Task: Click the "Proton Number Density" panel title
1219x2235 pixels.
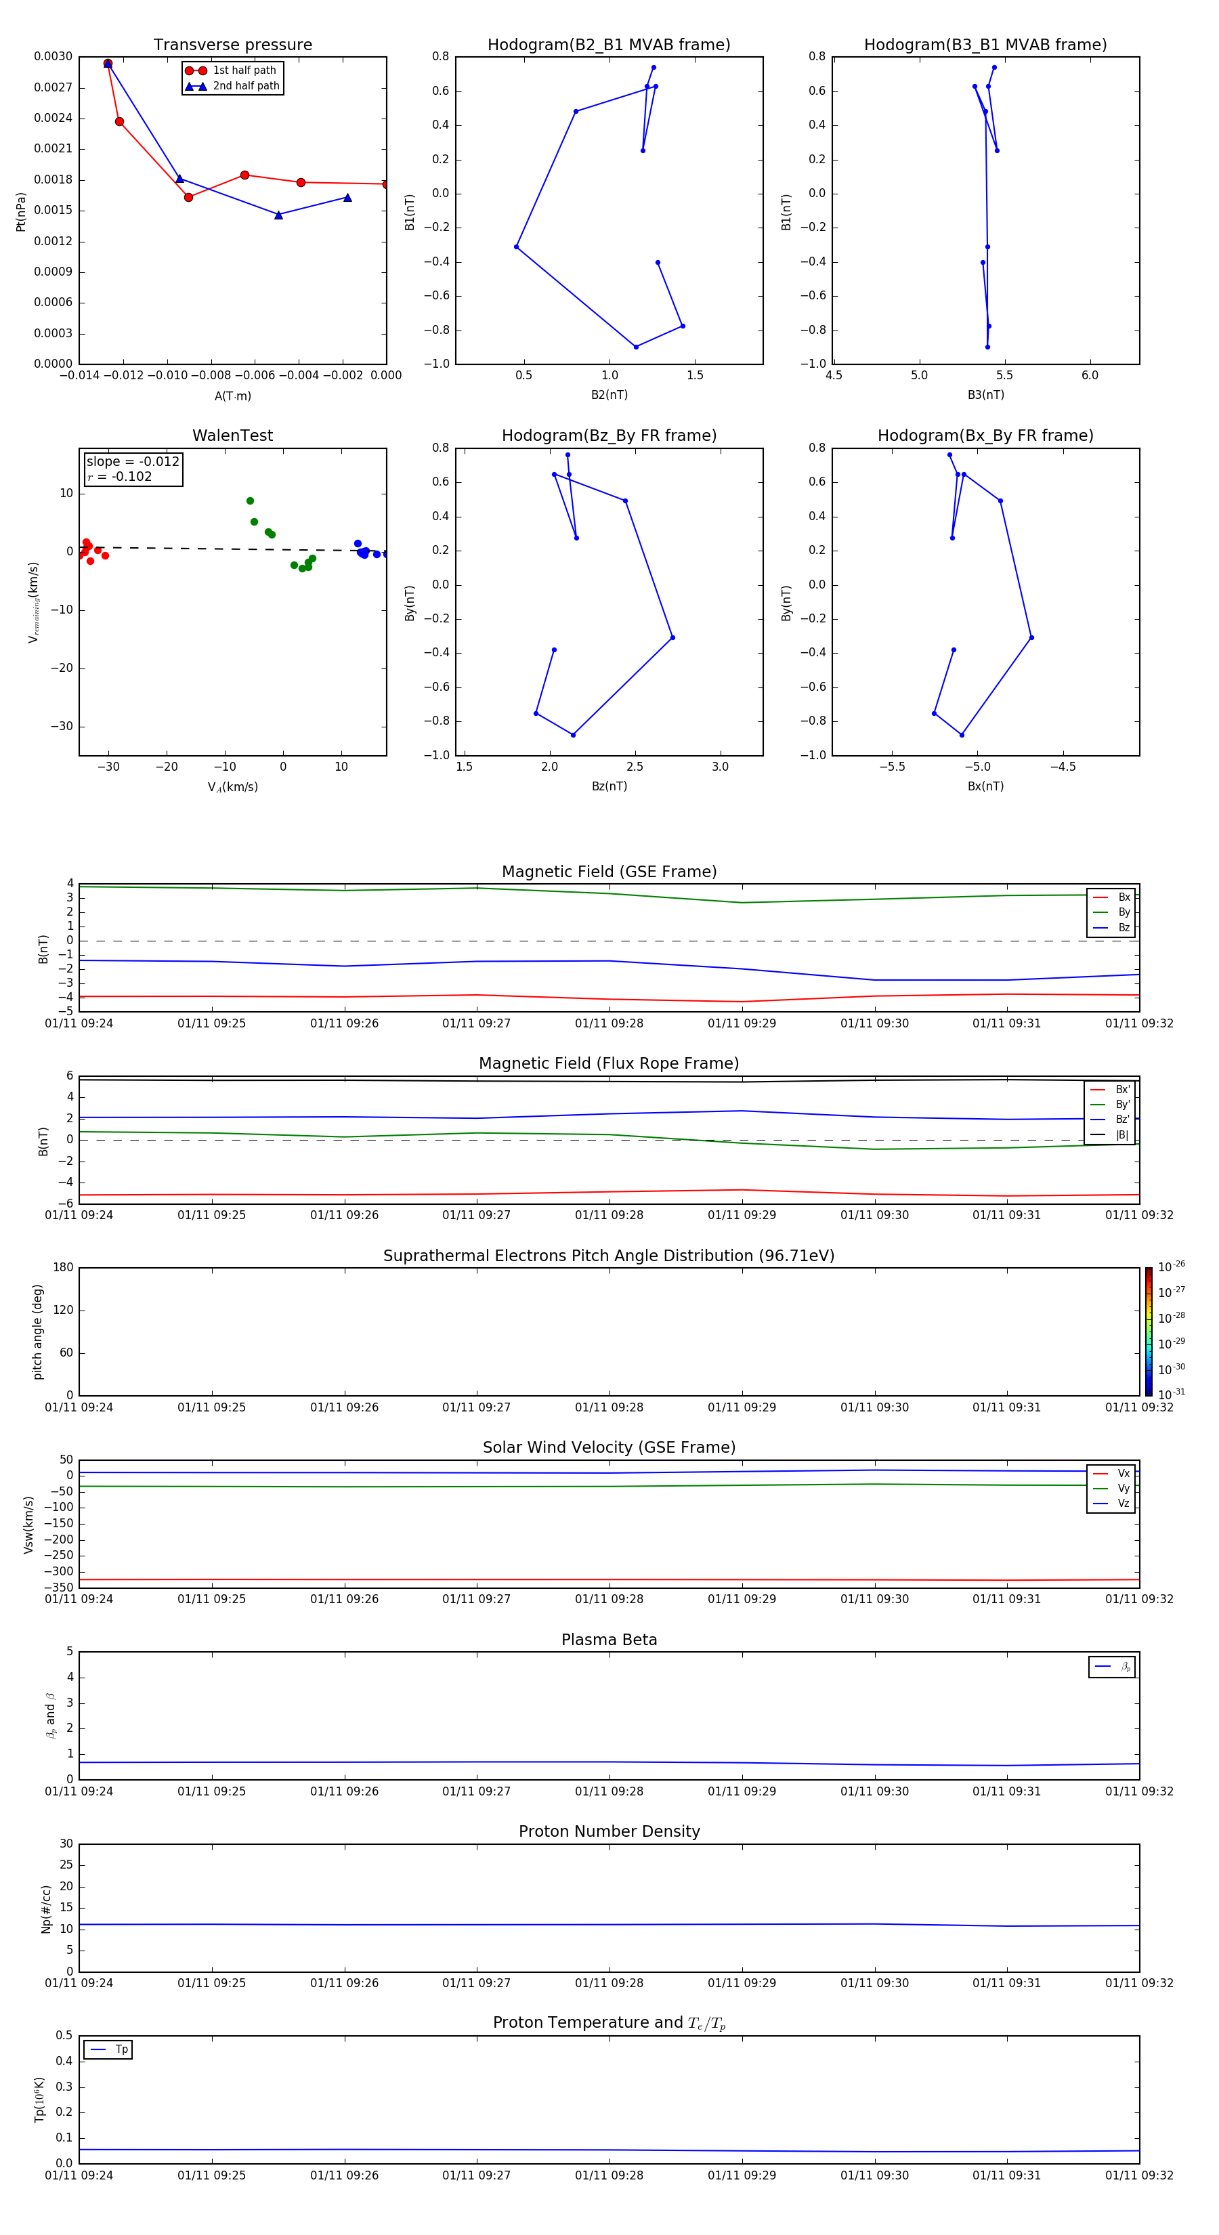Action: click(x=609, y=1831)
